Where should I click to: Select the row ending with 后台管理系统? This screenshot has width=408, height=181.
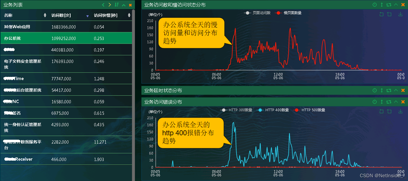coord(66,90)
